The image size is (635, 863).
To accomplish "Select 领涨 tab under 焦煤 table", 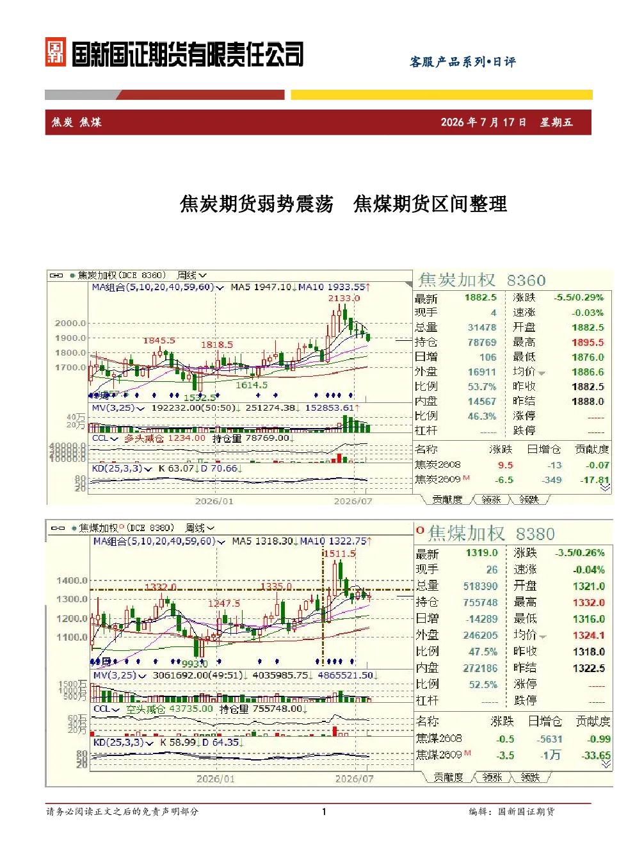I will click(492, 777).
